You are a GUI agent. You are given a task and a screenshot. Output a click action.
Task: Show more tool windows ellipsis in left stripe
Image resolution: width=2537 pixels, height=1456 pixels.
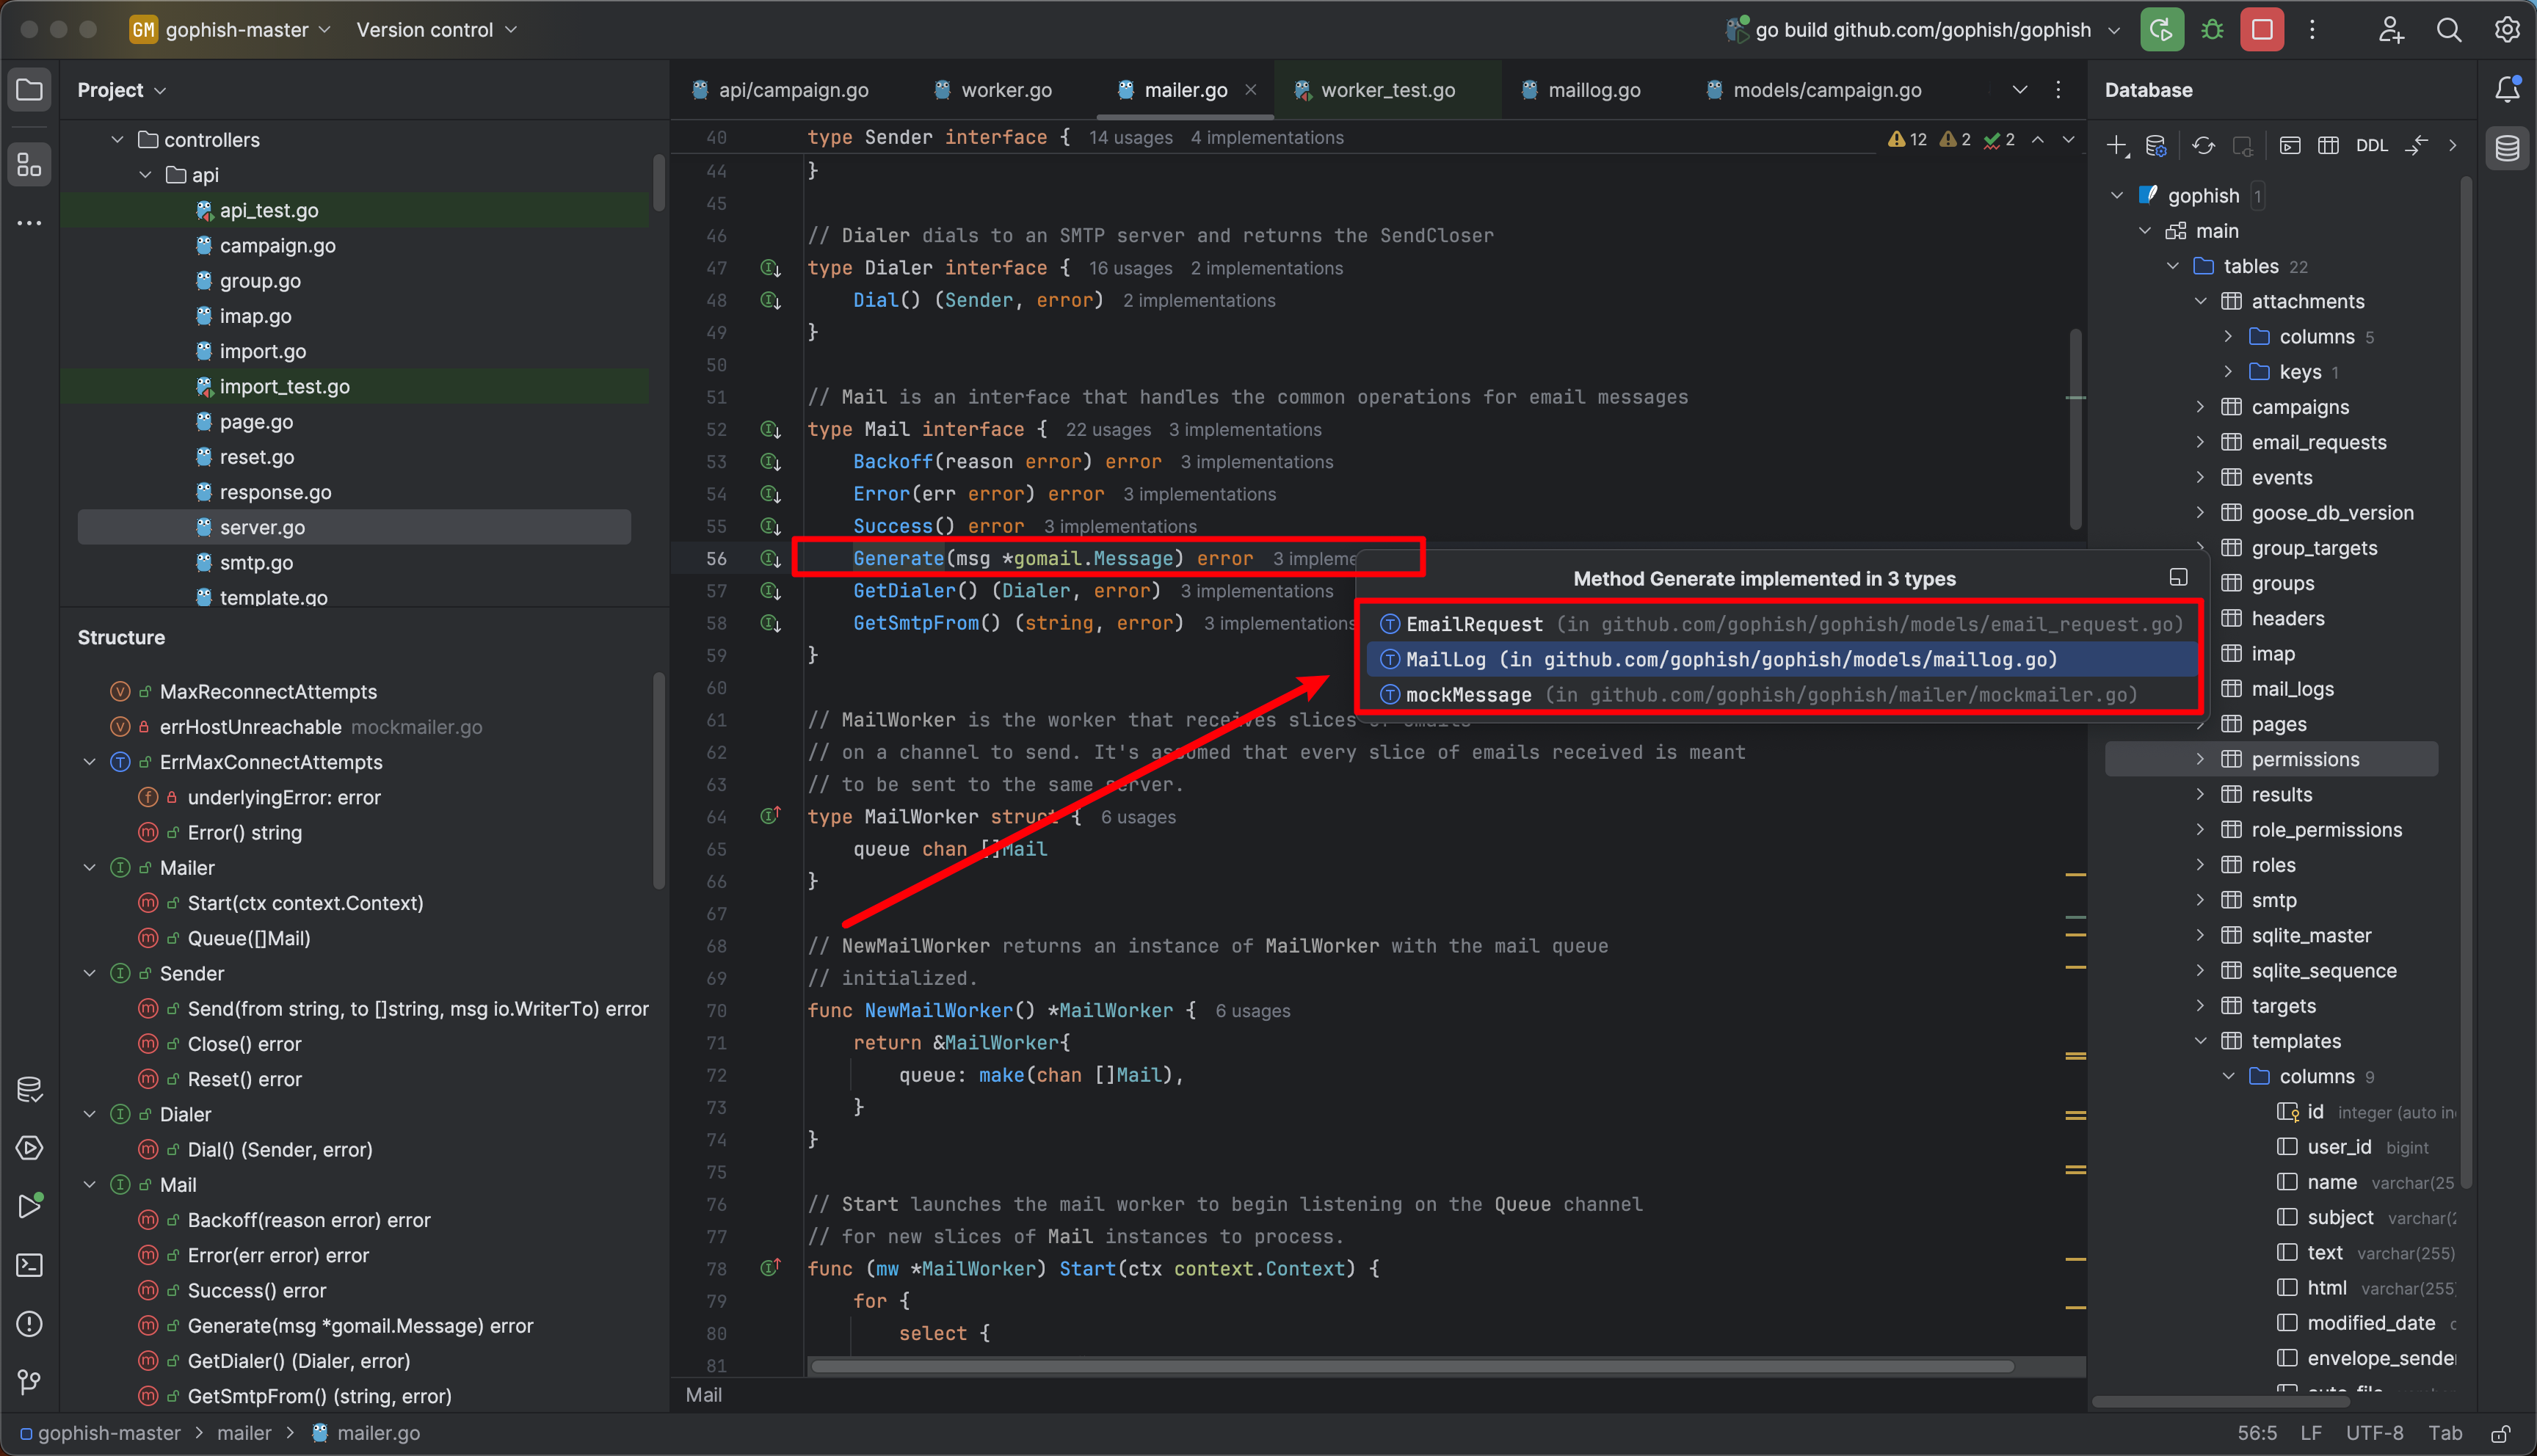click(x=29, y=223)
